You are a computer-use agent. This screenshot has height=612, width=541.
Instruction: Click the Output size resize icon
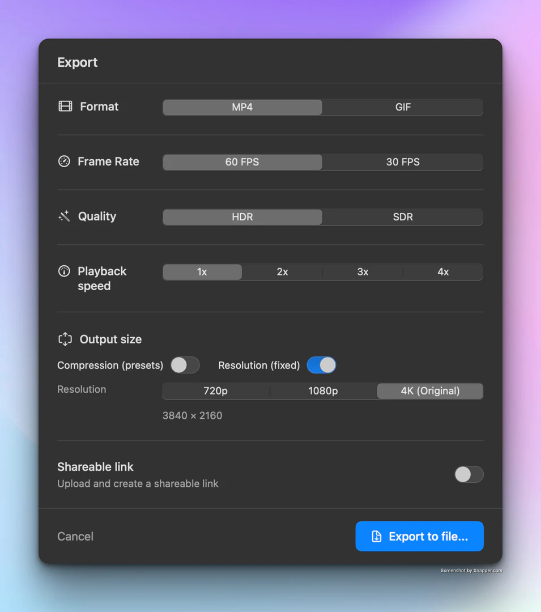tap(65, 338)
